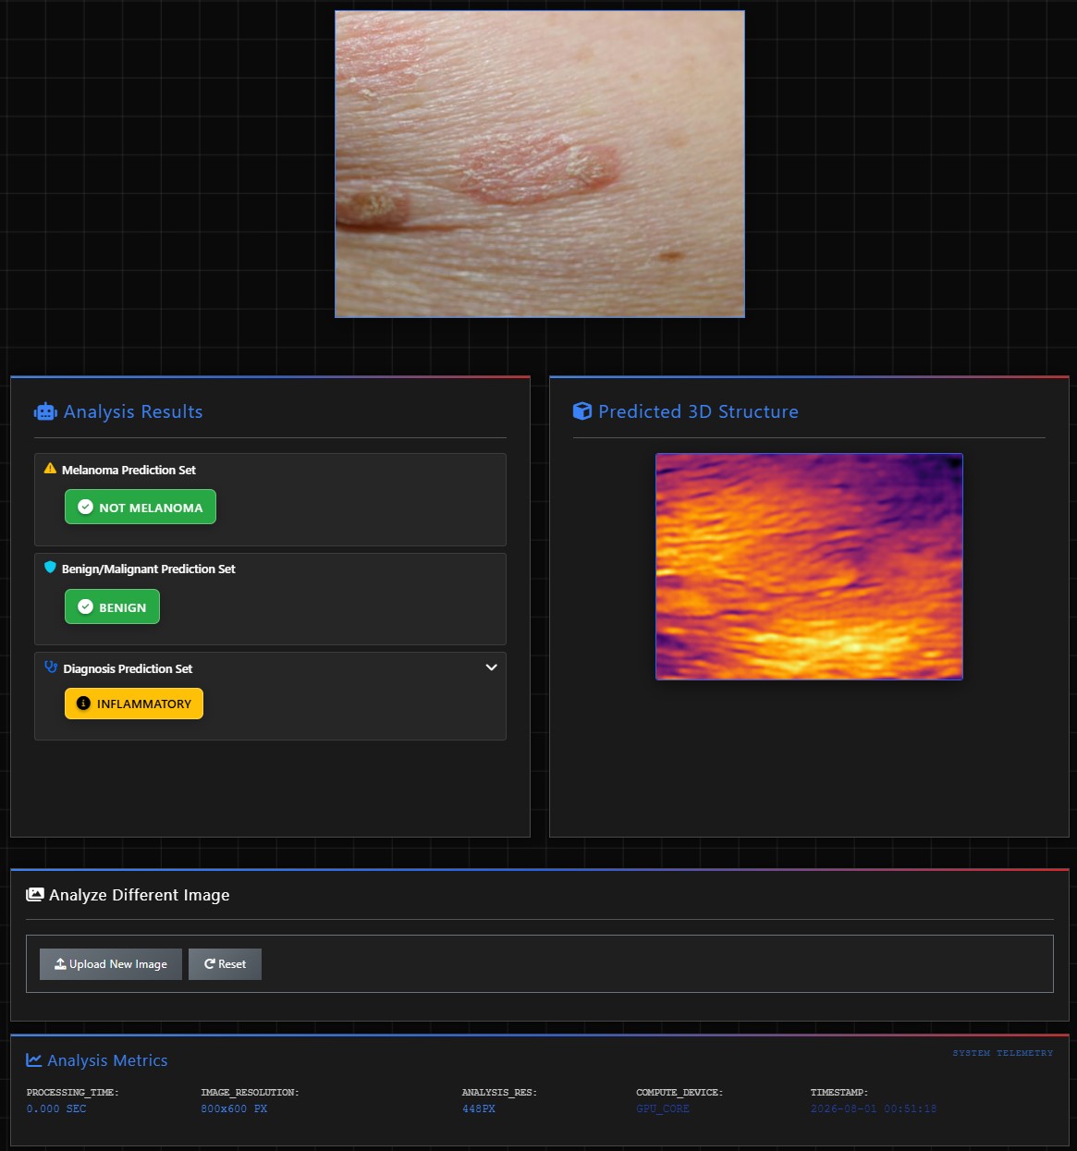Click the Melanoma Prediction Set label
This screenshot has width=1077, height=1151.
click(x=129, y=470)
